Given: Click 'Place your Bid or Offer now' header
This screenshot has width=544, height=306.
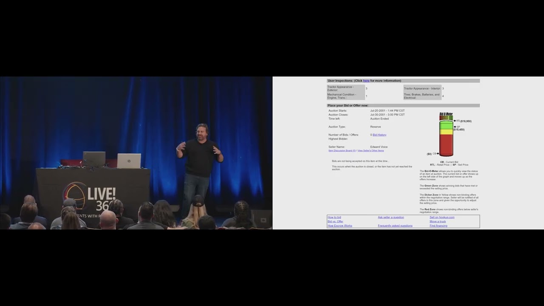Looking at the screenshot, I should [x=403, y=105].
